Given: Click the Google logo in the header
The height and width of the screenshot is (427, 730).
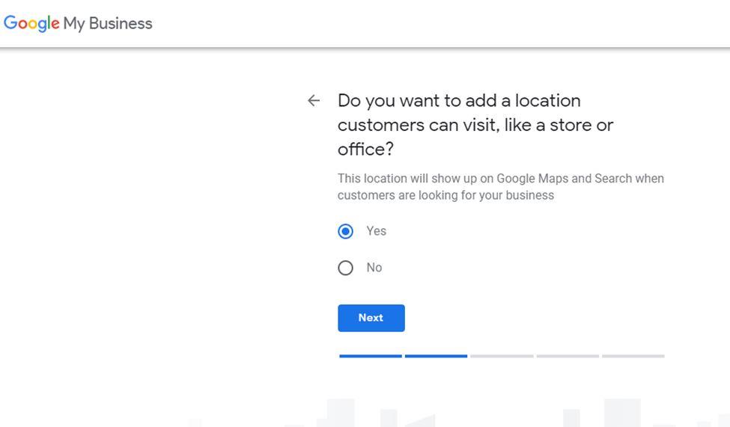Looking at the screenshot, I should [31, 23].
